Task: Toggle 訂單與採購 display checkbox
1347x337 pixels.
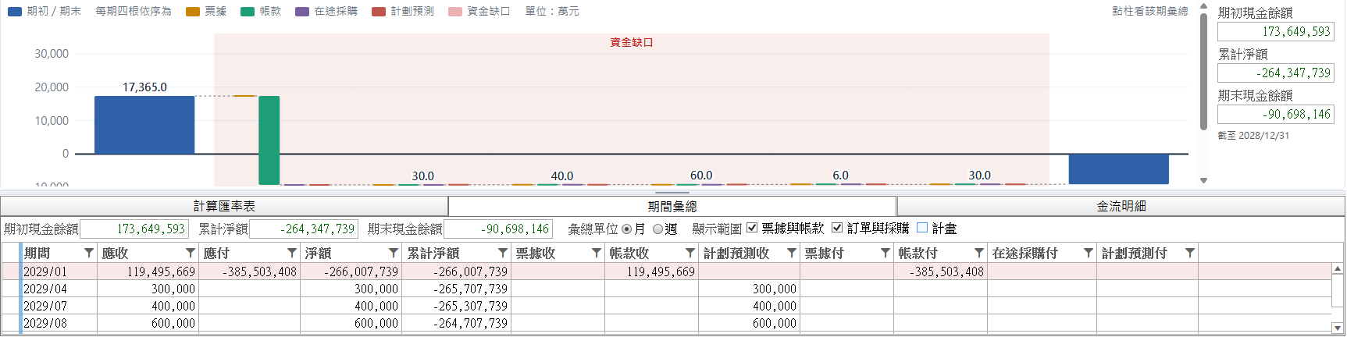Action: click(x=837, y=228)
